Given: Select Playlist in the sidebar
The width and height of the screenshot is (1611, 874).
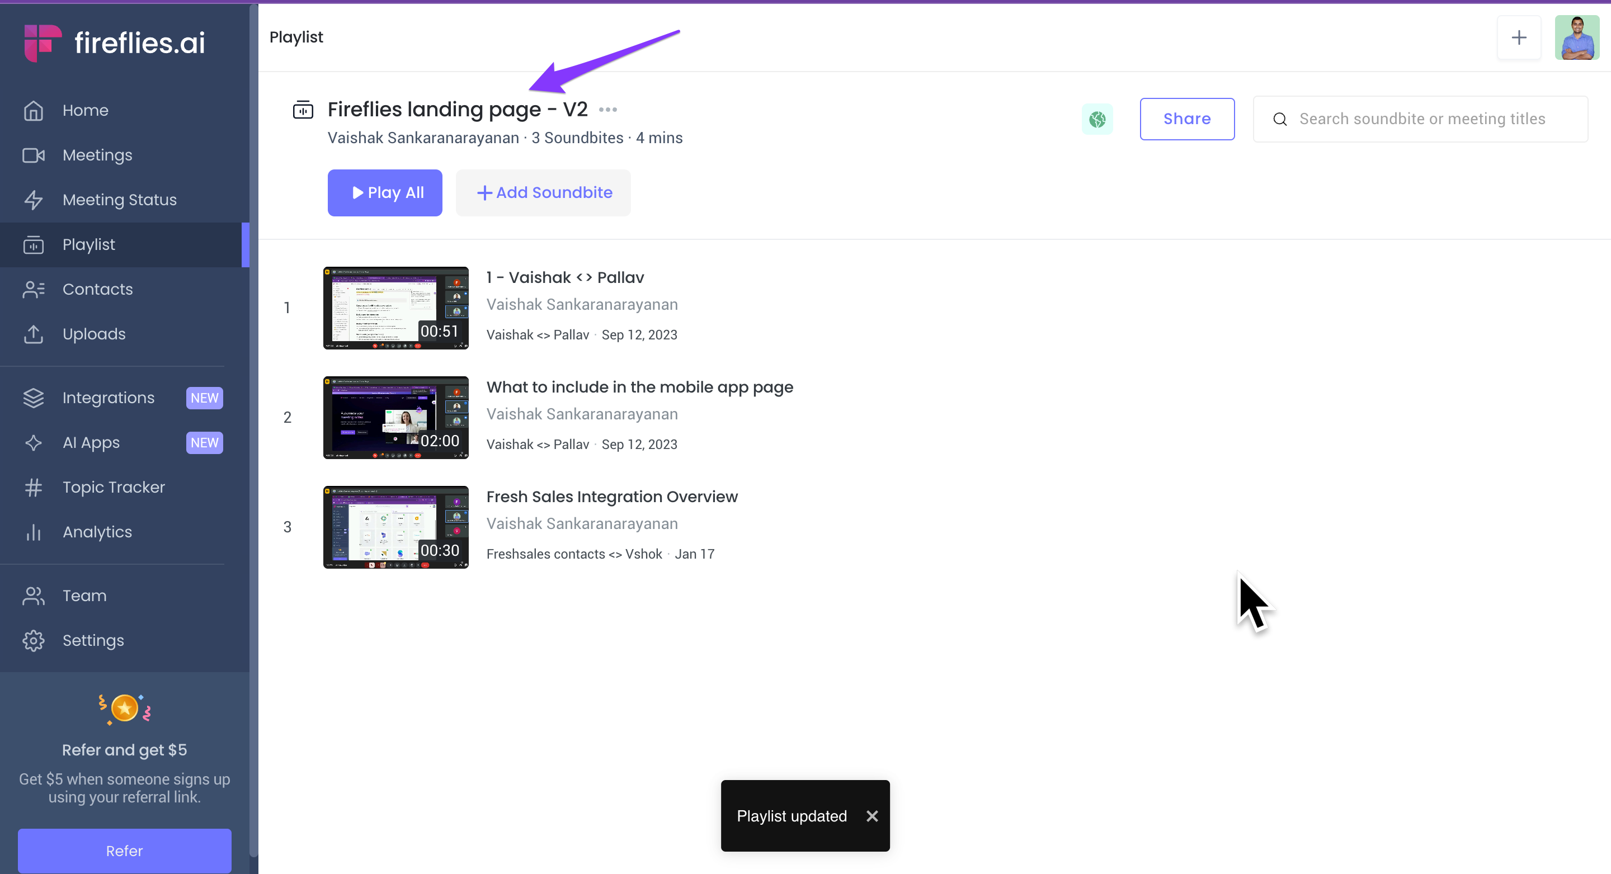Looking at the screenshot, I should coord(124,244).
